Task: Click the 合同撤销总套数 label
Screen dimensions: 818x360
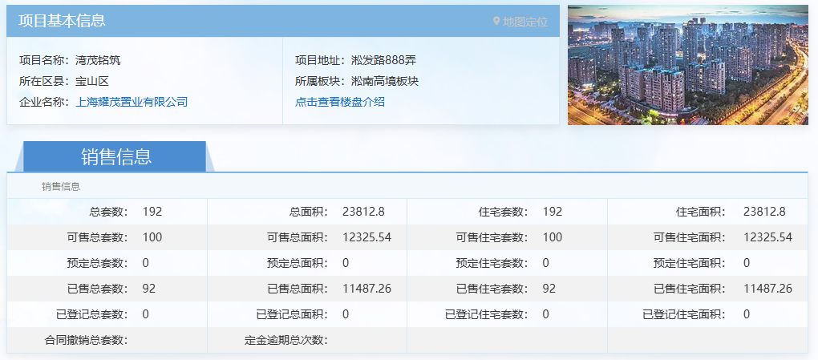Action: (x=87, y=340)
